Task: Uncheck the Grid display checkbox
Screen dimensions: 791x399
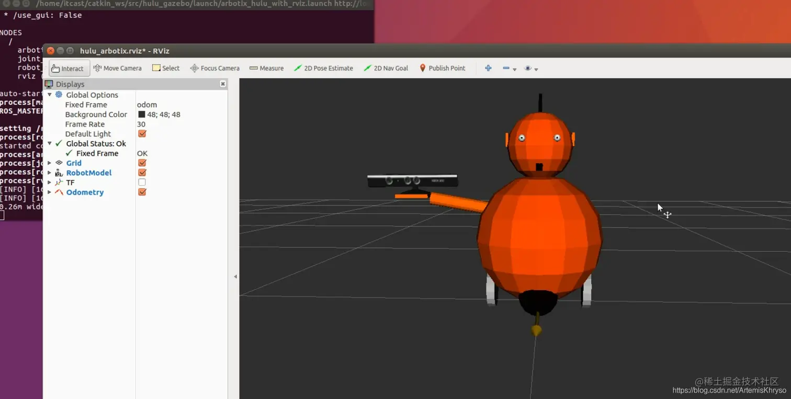Action: point(142,163)
